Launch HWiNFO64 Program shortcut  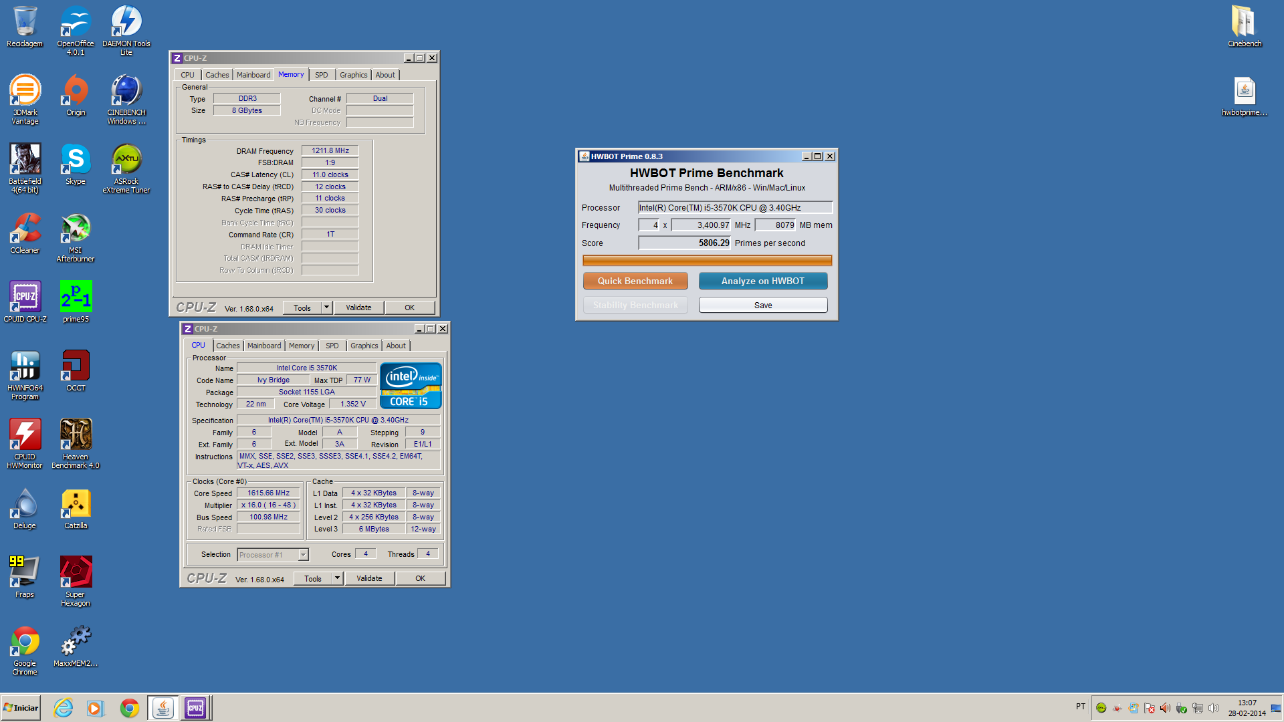pyautogui.click(x=25, y=375)
